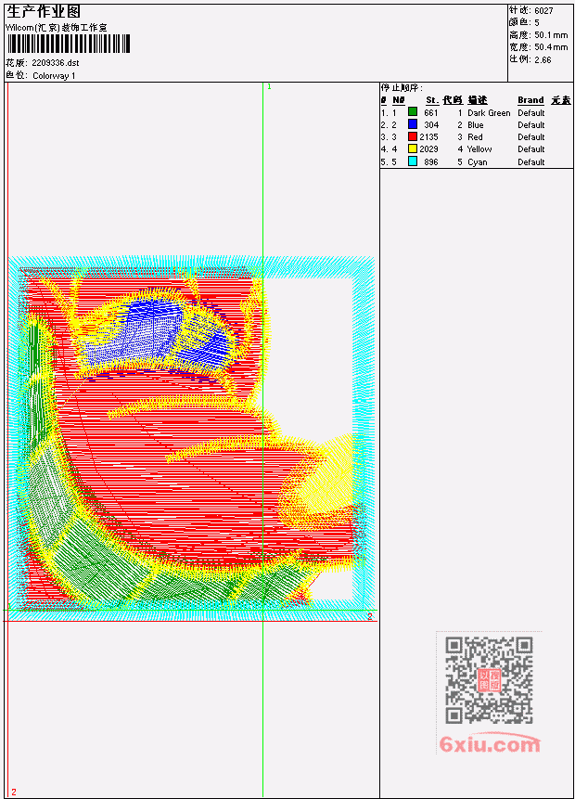Click the '描述' column header
Image resolution: width=575 pixels, height=799 pixels.
[x=478, y=100]
